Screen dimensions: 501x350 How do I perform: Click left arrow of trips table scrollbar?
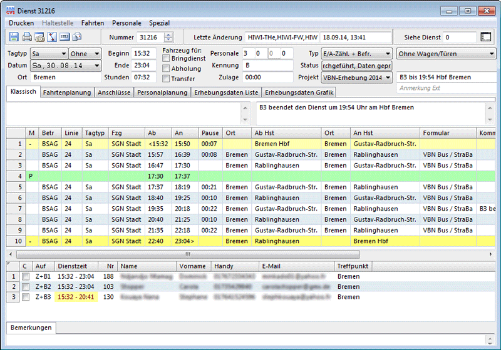click(11, 254)
